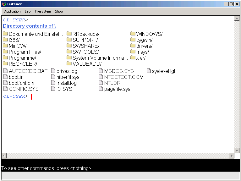
Task: Click the xfer/ folder icon
Action: click(x=133, y=58)
